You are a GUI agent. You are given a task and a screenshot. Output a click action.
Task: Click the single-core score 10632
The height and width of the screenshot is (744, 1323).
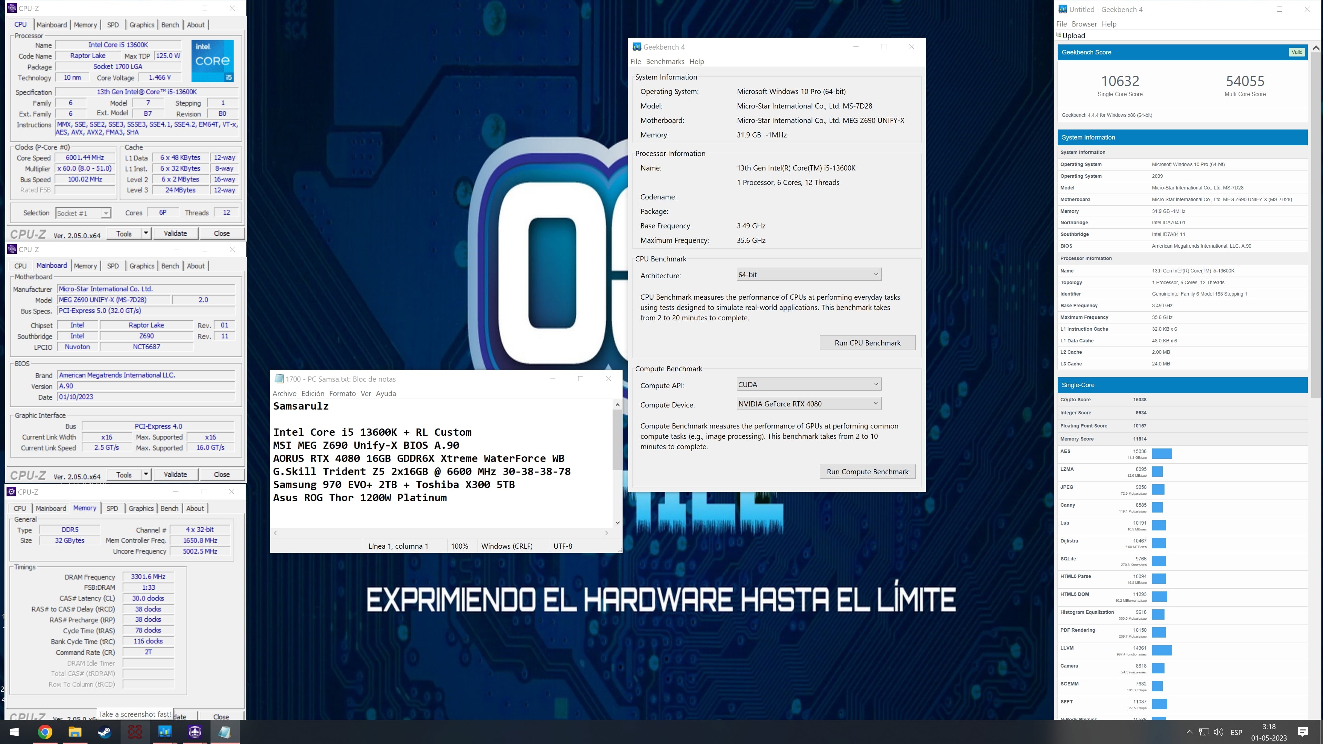tap(1120, 81)
